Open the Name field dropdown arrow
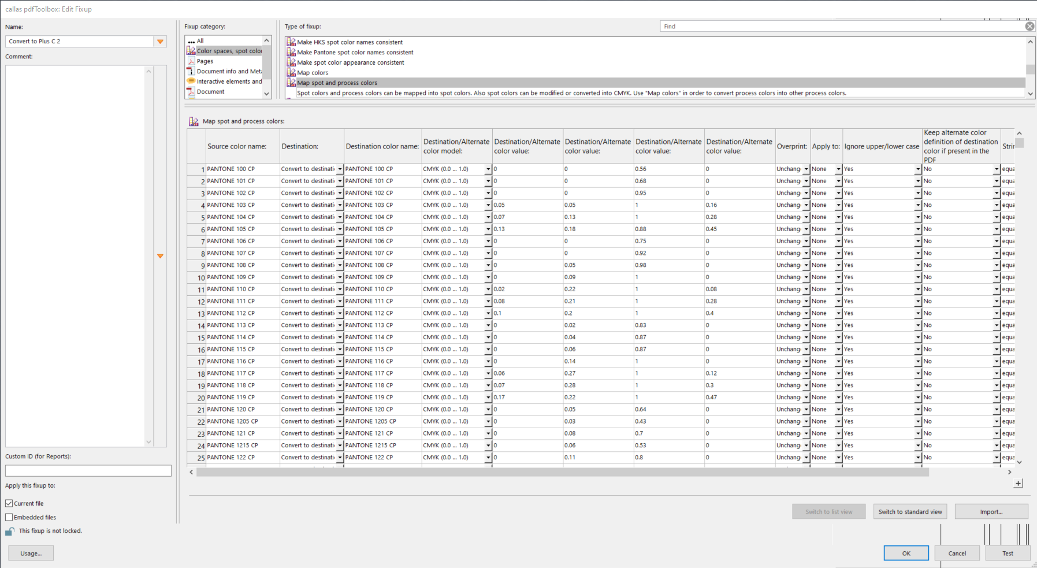Viewport: 1037px width, 568px height. point(160,42)
